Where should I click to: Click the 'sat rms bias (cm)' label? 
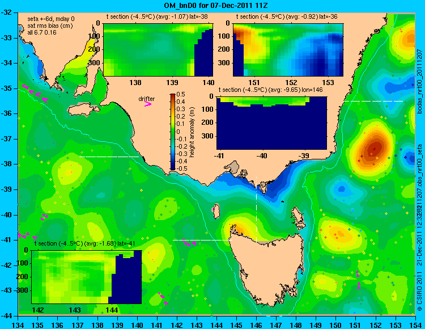(50, 26)
